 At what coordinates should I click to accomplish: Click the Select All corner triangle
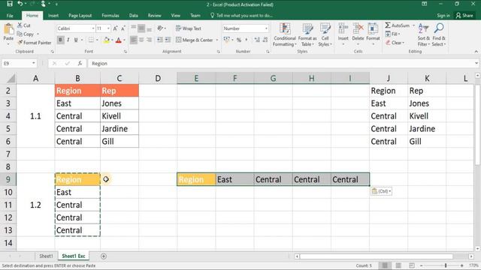(11, 79)
